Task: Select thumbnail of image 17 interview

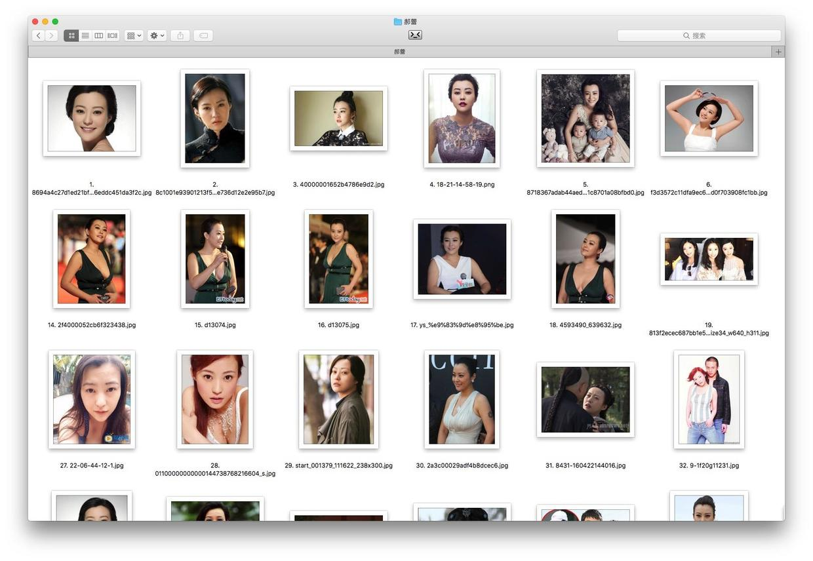Action: pyautogui.click(x=462, y=259)
